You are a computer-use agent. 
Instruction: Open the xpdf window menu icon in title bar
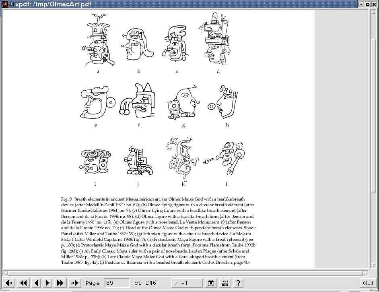coord(4,4)
